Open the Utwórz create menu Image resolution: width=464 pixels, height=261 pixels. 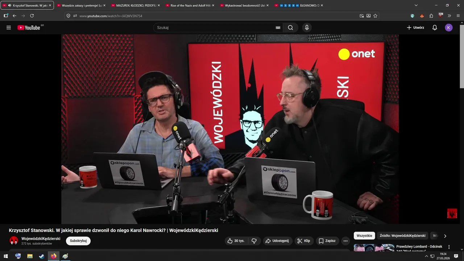tap(415, 28)
